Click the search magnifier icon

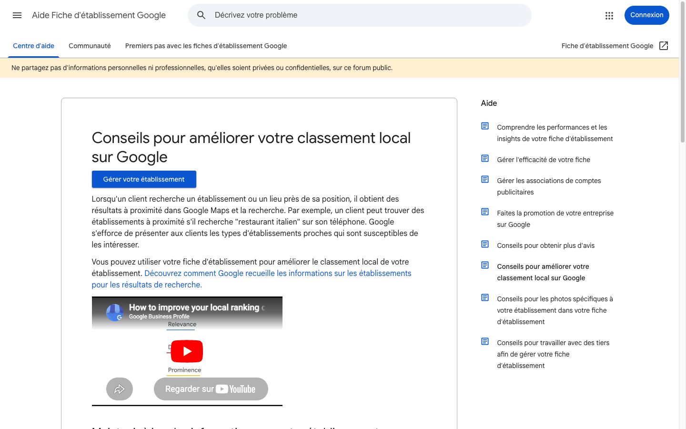(x=202, y=15)
